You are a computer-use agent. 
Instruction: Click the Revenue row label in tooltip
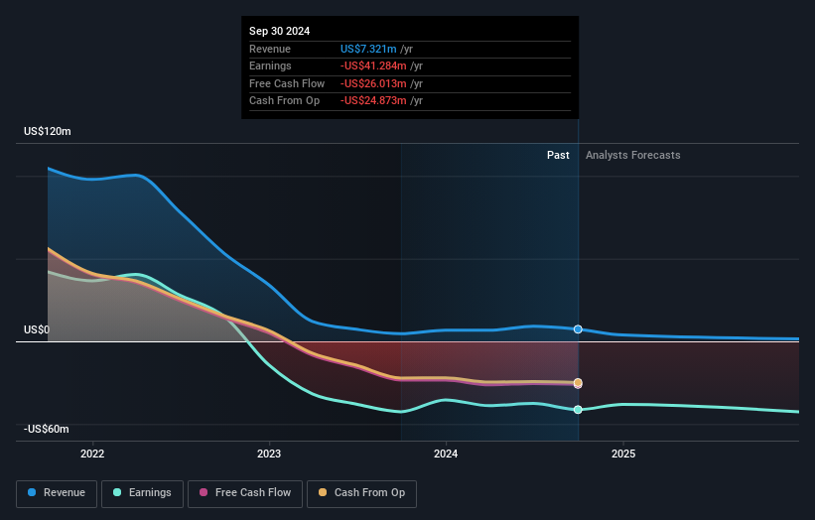(x=270, y=49)
